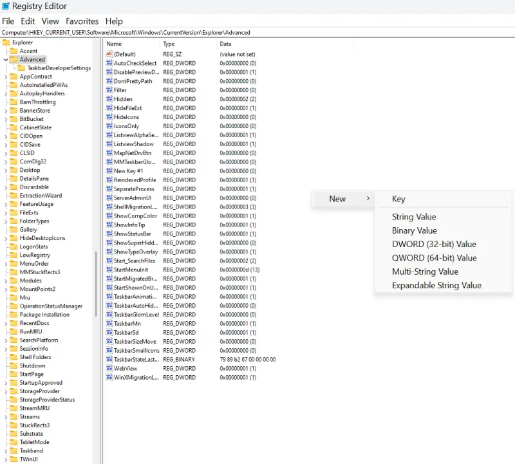Click the DWORD icon beside ShowSuperHidden
The image size is (515, 464).
pyautogui.click(x=108, y=243)
